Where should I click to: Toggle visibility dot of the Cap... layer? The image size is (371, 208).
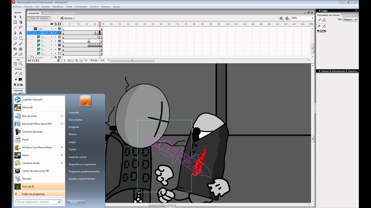point(52,29)
